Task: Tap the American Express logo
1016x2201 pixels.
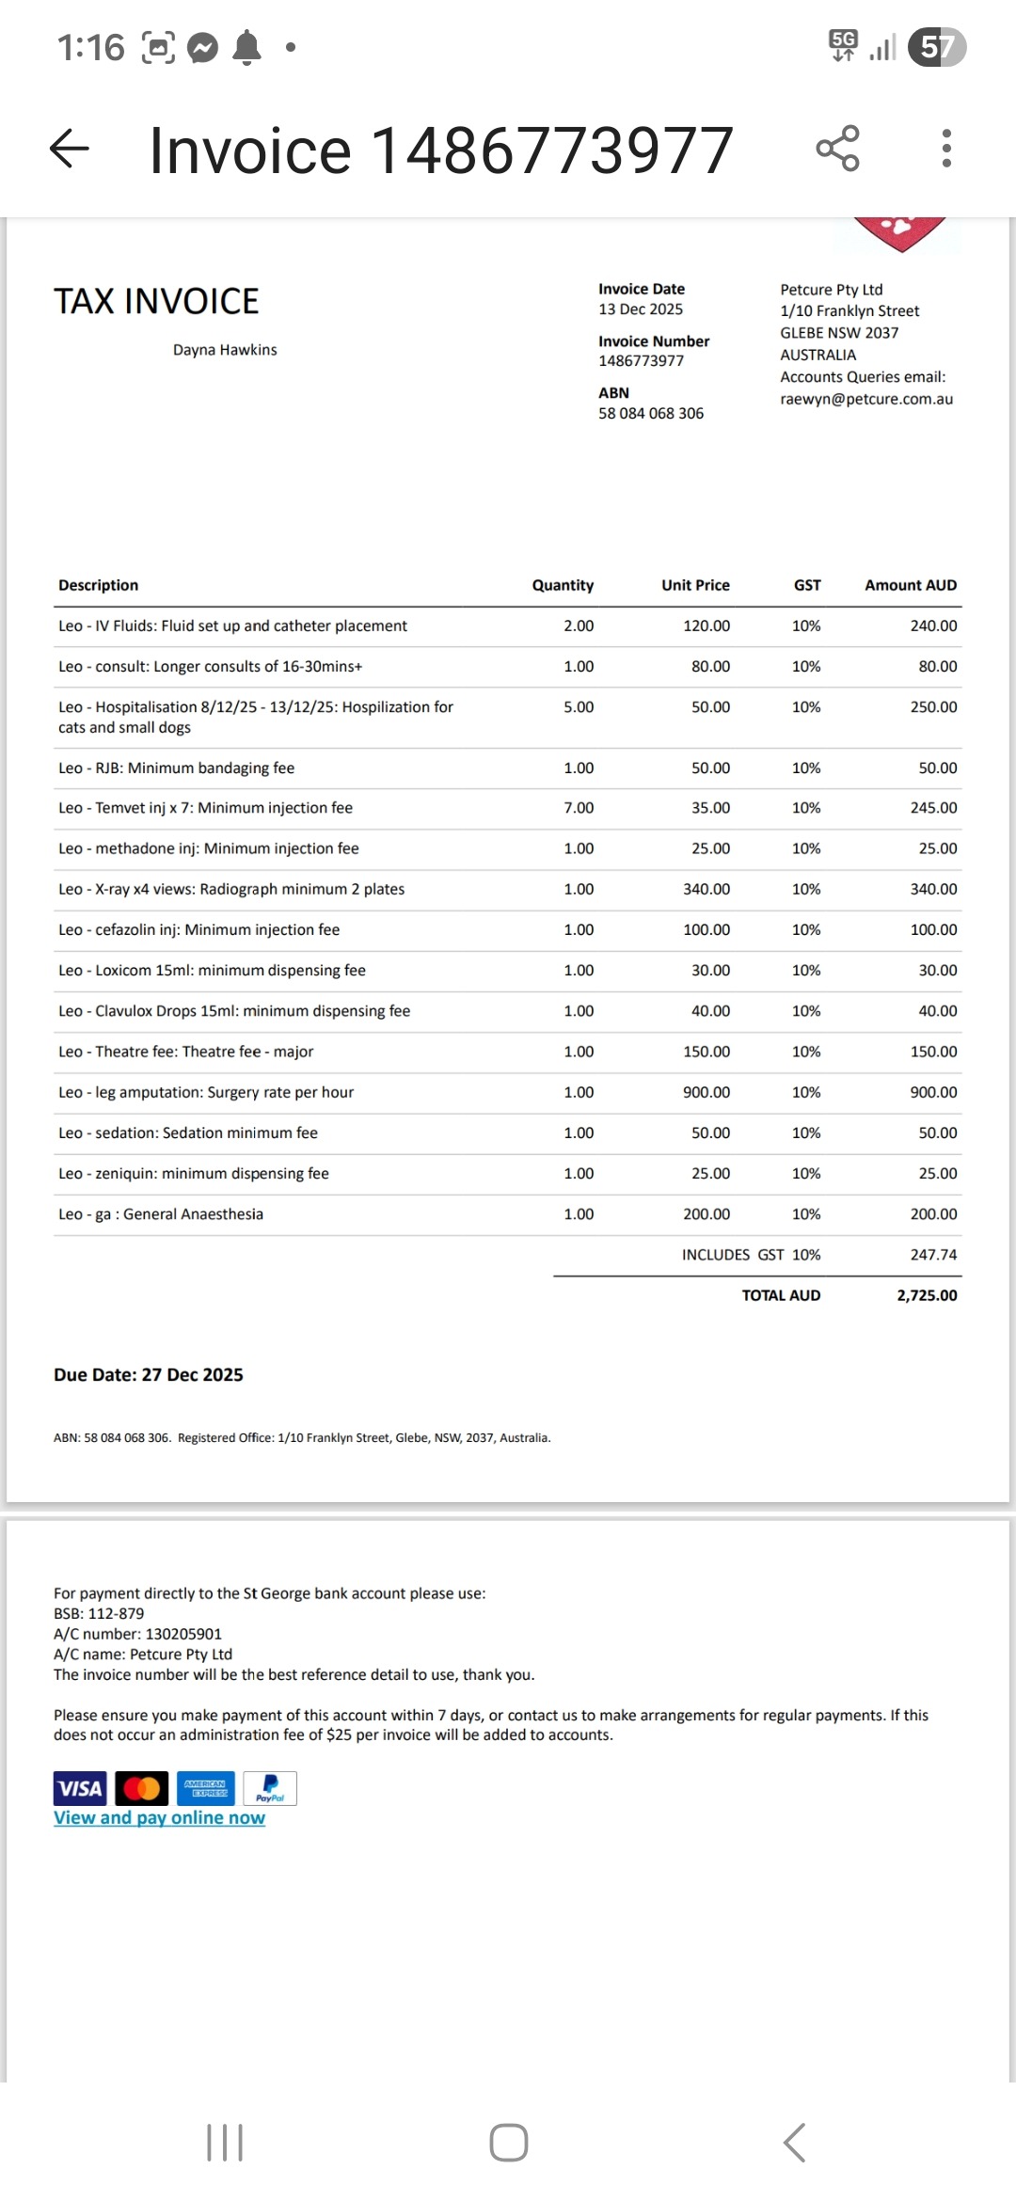Action: pos(205,1788)
